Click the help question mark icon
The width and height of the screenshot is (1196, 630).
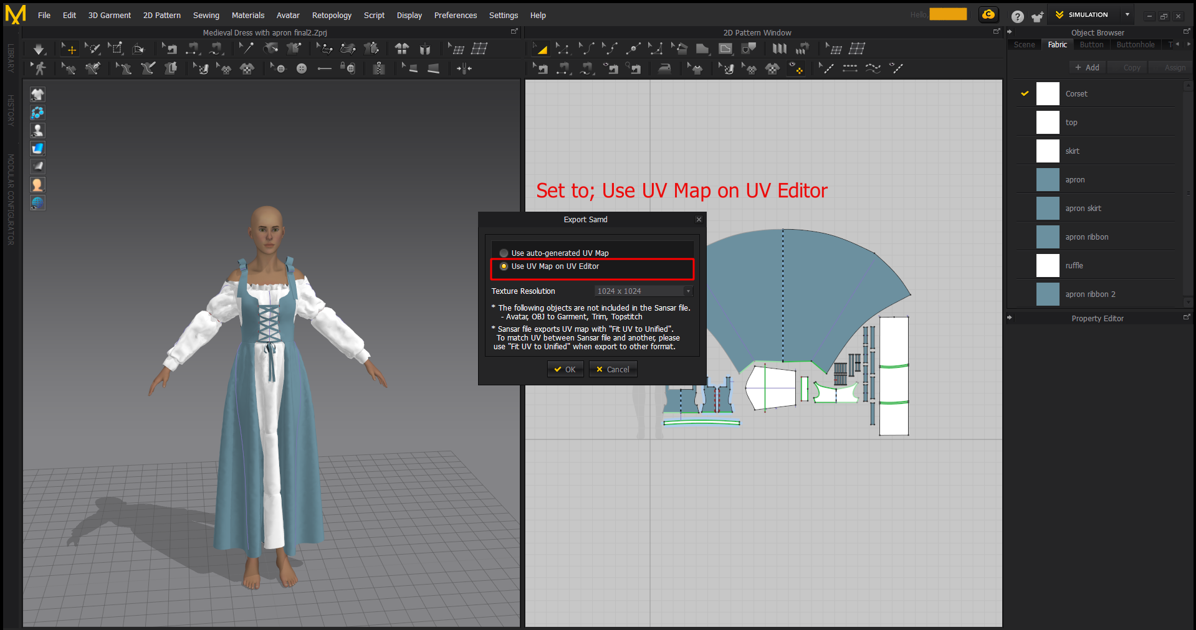pos(1017,16)
